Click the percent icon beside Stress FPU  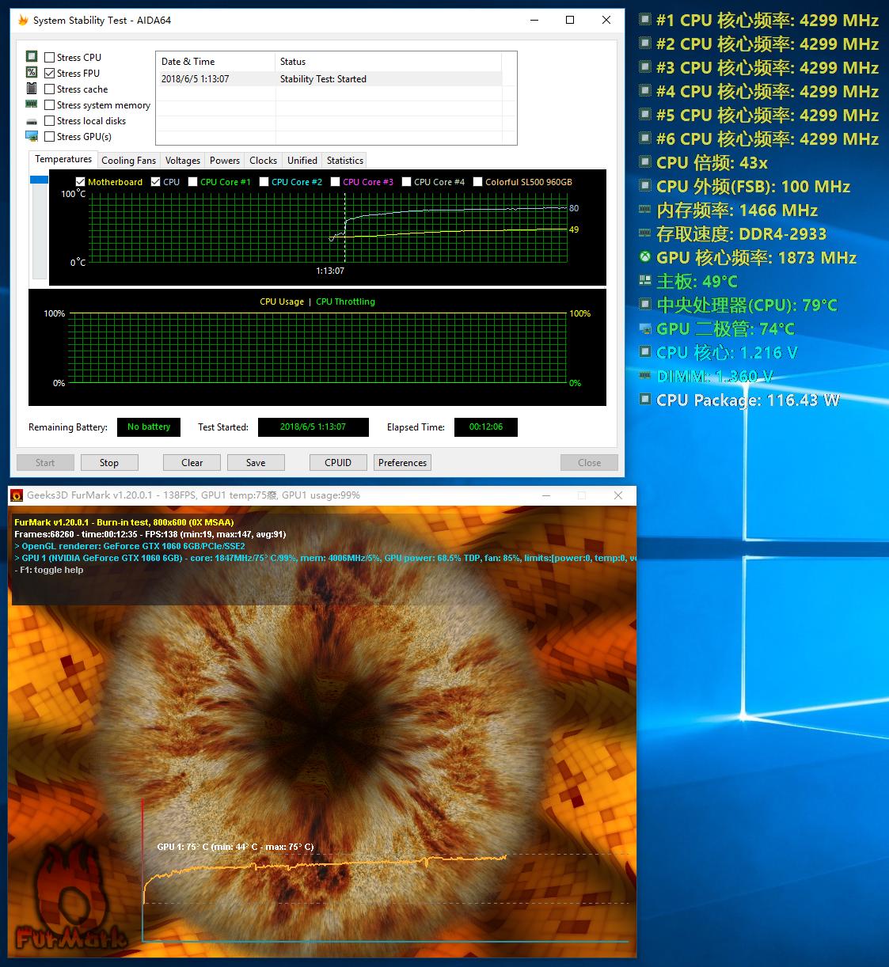(32, 72)
